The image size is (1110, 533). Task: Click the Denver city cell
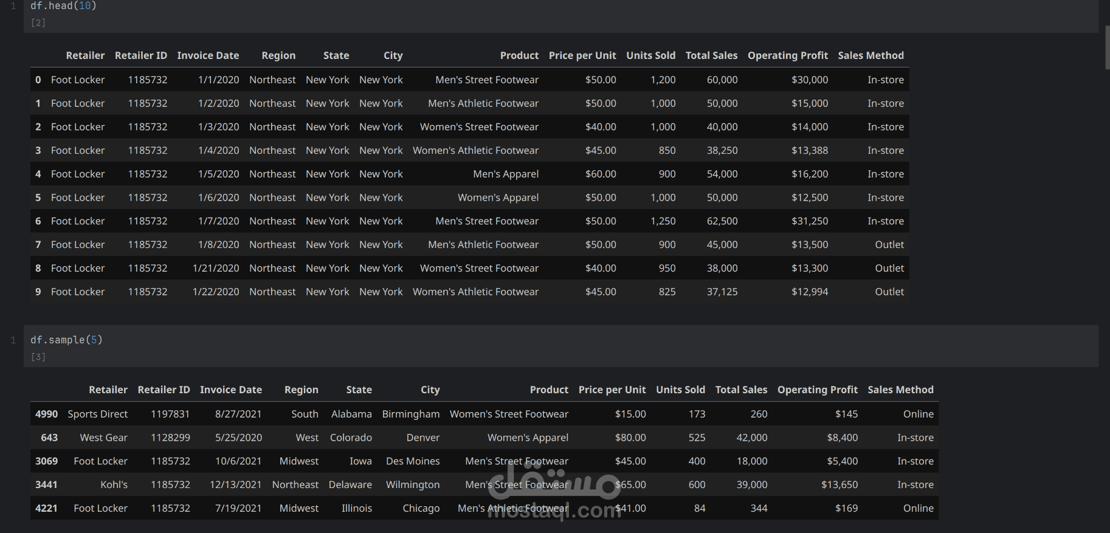coord(423,438)
